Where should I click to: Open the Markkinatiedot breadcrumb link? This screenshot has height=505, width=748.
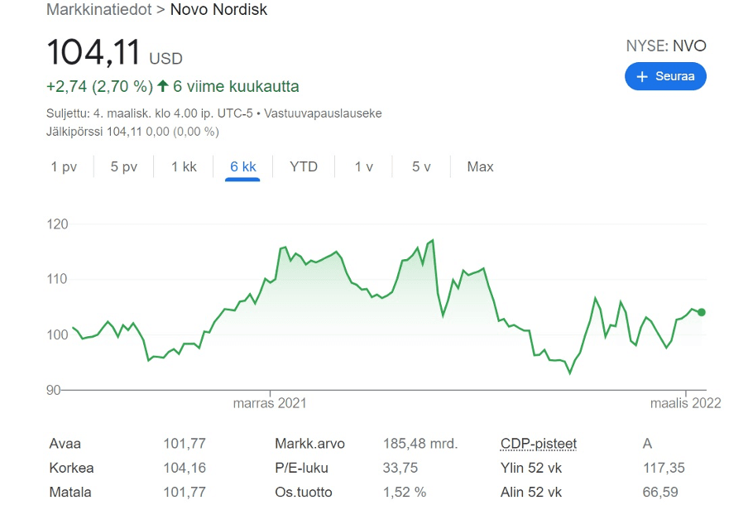click(x=98, y=10)
